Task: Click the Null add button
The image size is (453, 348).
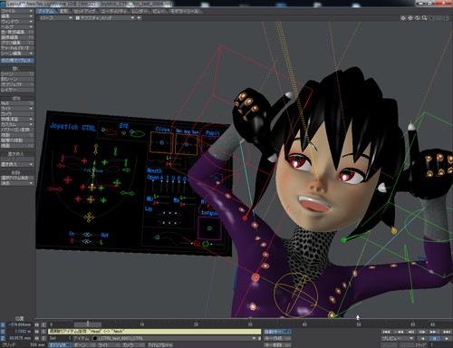Action: (x=17, y=103)
